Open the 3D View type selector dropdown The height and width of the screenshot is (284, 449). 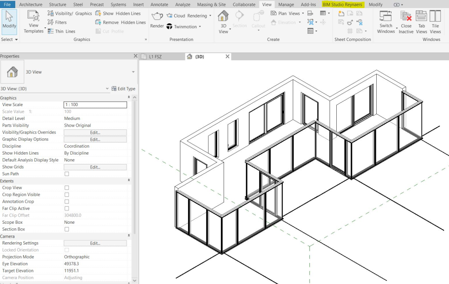[133, 72]
